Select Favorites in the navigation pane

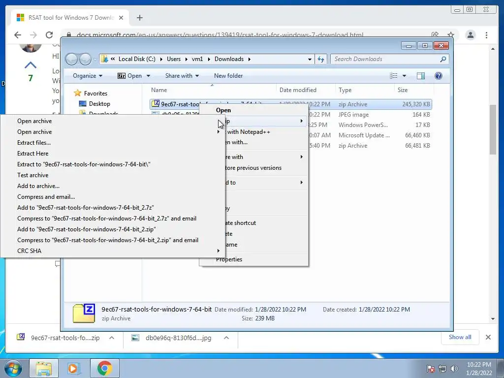click(x=95, y=94)
